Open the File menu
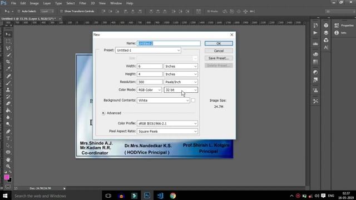This screenshot has width=356, height=200. pos(13,3)
